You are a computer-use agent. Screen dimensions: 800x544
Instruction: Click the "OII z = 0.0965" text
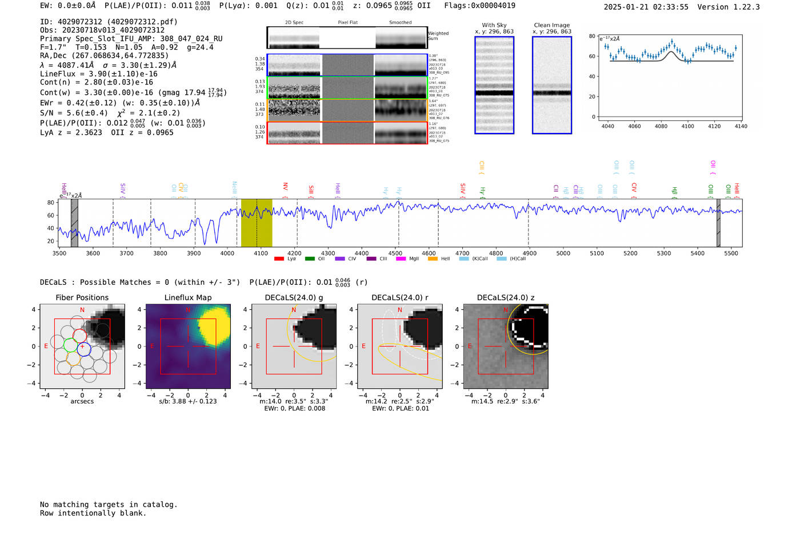(142, 132)
